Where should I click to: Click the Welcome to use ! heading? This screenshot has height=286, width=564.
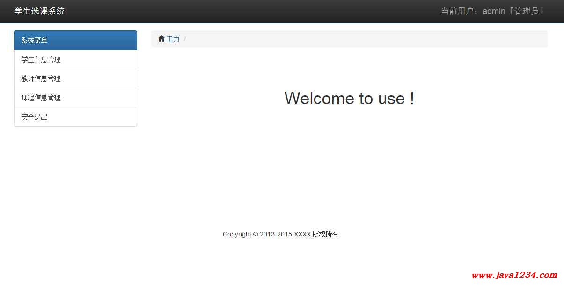coord(349,98)
